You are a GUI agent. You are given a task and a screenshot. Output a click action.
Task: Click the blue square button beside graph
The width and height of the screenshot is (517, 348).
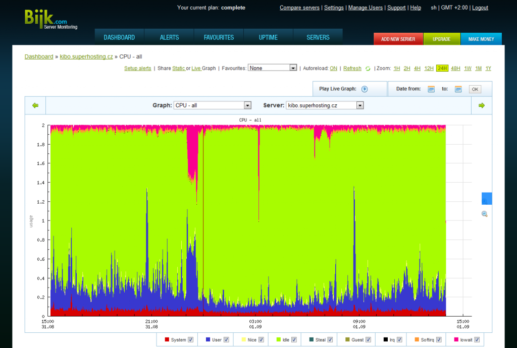[x=487, y=199]
